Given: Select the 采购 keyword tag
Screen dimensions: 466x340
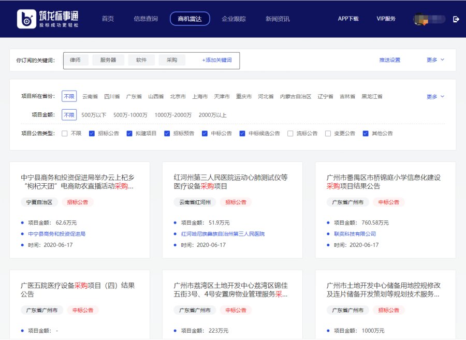Looking at the screenshot, I should click(x=171, y=60).
